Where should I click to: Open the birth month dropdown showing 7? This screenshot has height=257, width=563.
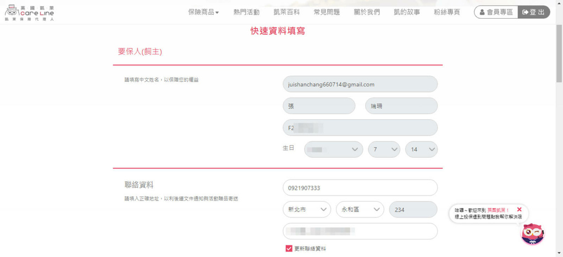pos(384,149)
